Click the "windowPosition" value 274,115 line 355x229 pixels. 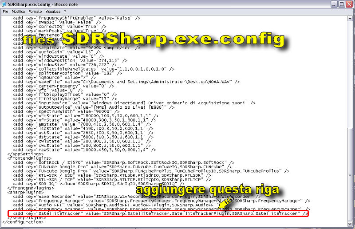(70, 60)
